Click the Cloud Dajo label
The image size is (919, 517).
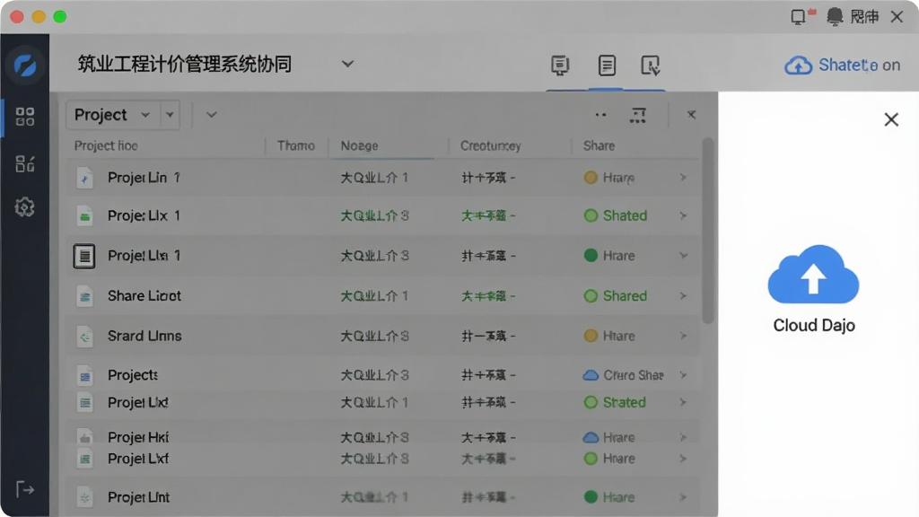coord(813,325)
